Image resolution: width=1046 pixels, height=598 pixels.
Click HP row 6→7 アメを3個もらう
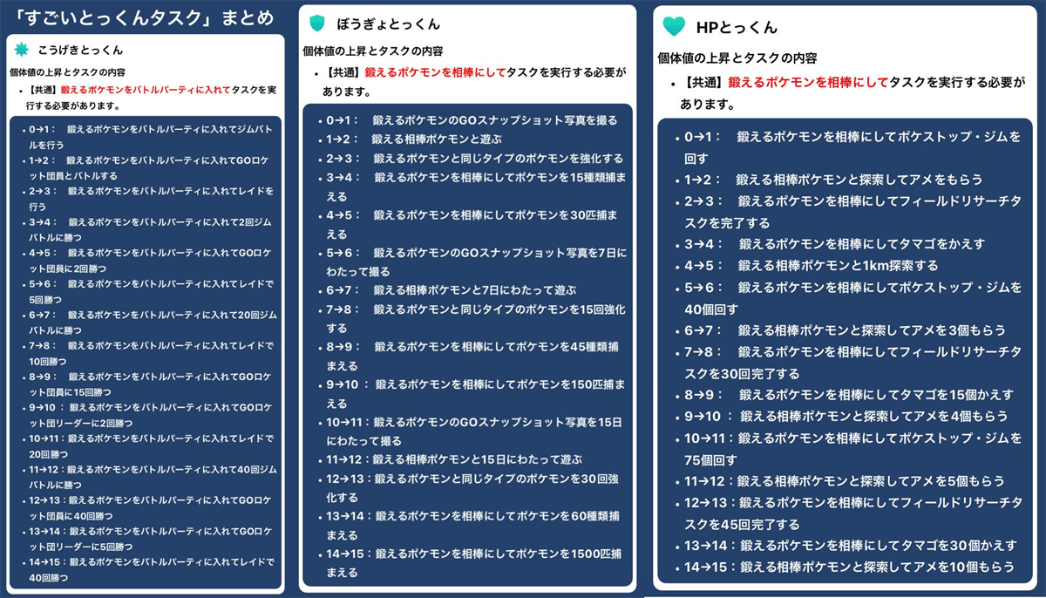(x=845, y=330)
